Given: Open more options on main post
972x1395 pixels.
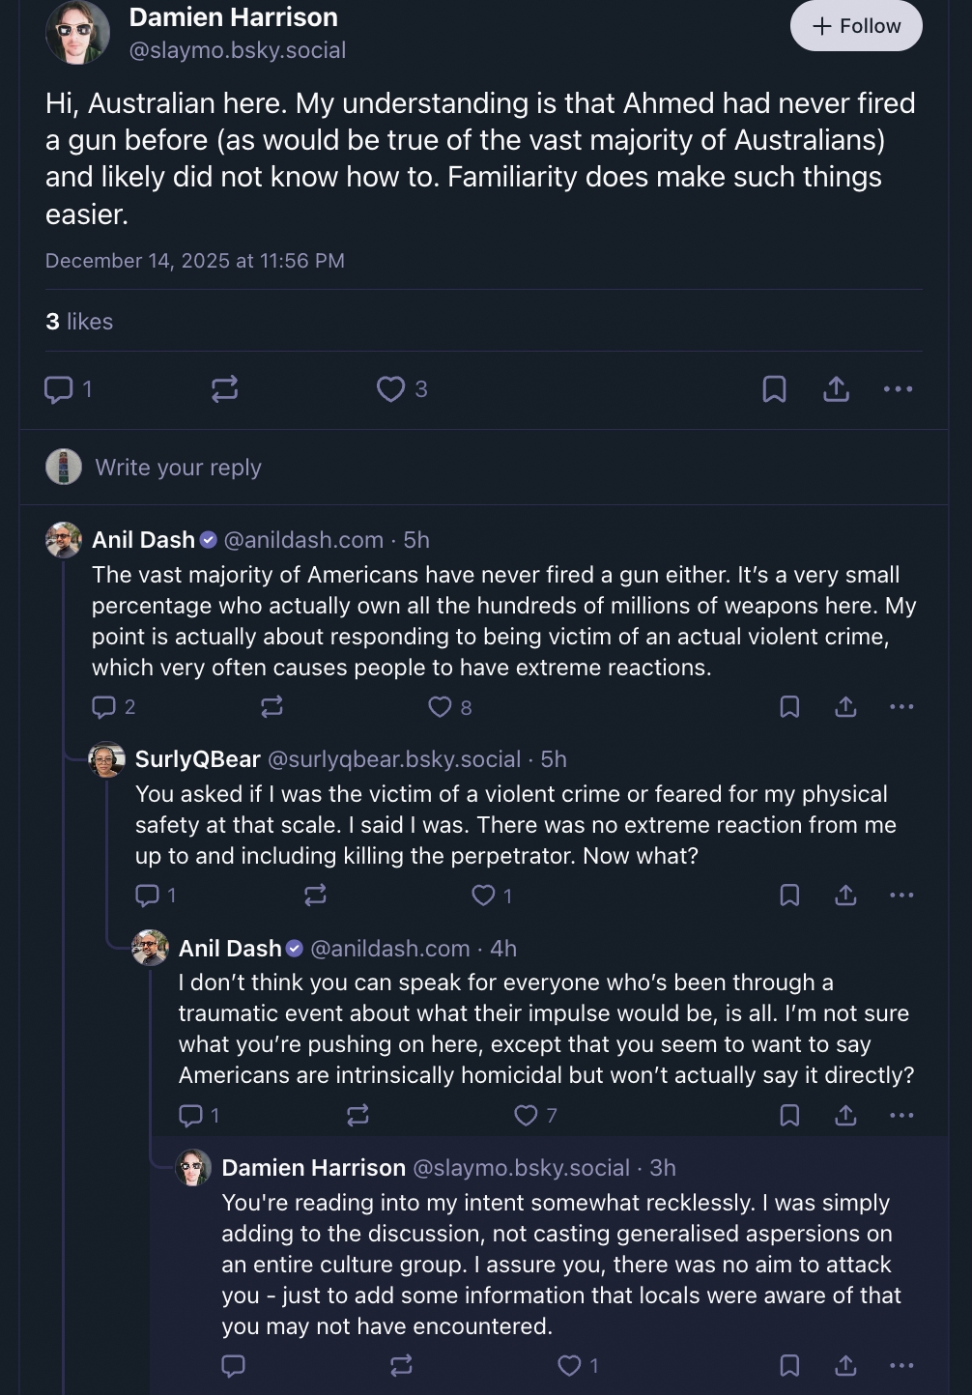Looking at the screenshot, I should tap(898, 389).
